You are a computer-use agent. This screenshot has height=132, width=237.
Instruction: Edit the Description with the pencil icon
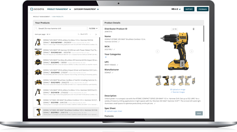155,104
